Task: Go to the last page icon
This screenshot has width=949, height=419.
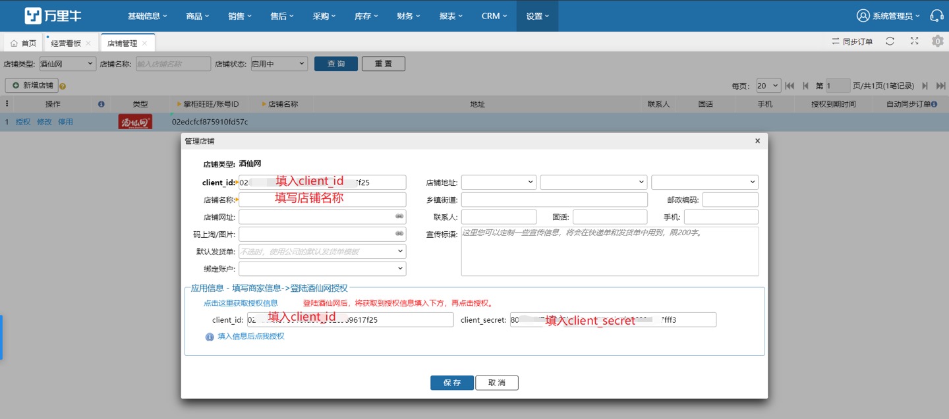Action: [x=940, y=86]
